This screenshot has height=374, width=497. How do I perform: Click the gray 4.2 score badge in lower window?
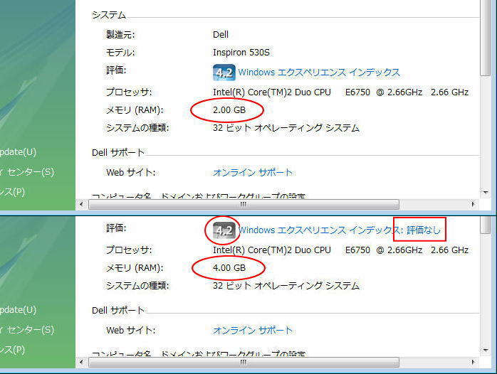coord(224,230)
